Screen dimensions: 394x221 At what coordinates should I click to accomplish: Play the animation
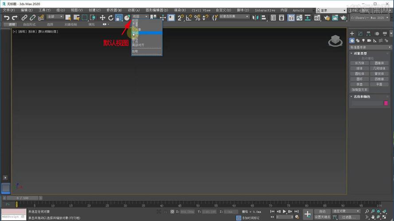[285, 211]
